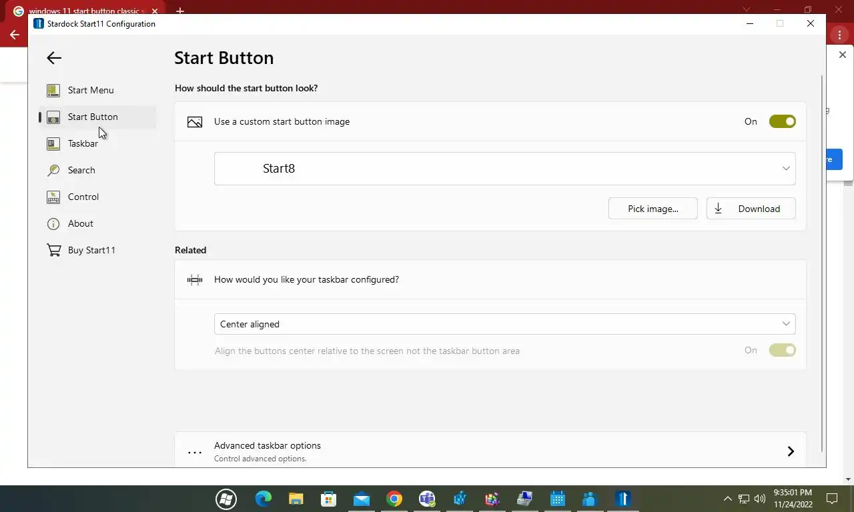Open the Center aligned taskbar dropdown
Viewport: 854px width, 512px height.
point(504,324)
